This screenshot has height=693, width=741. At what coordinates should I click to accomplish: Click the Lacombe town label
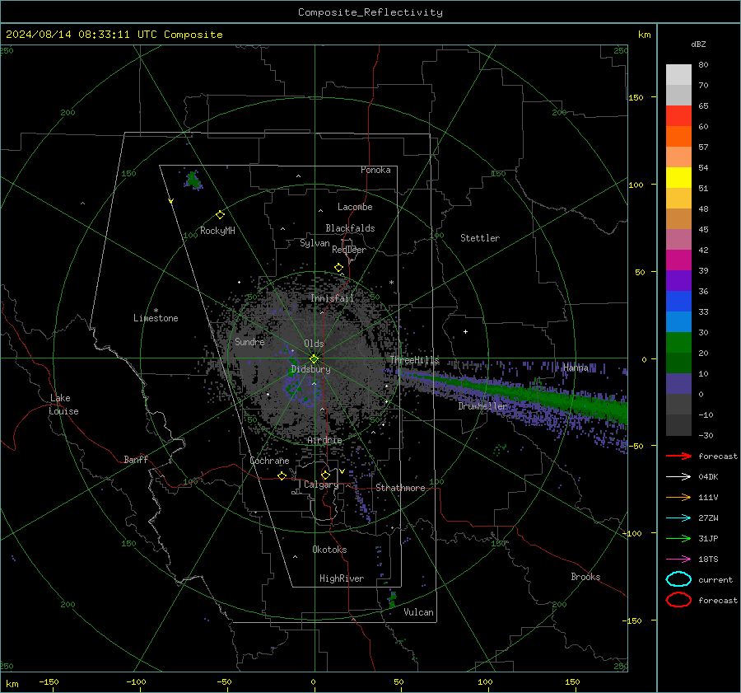[355, 207]
